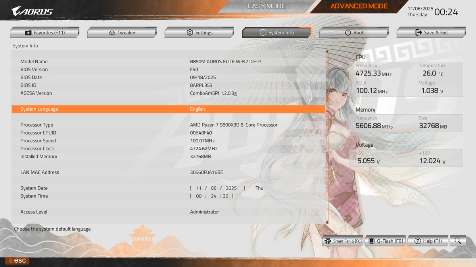The height and width of the screenshot is (267, 476).
Task: Click the AORUS logo
Action: pyautogui.click(x=32, y=11)
